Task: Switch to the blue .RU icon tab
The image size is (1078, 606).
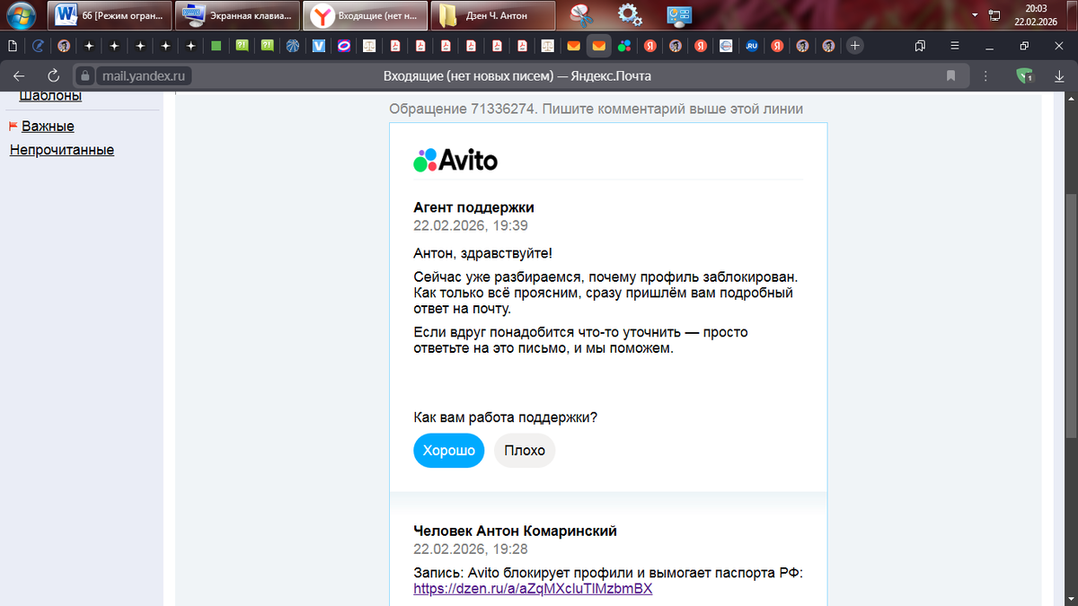Action: [752, 45]
